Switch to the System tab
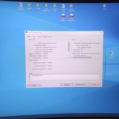 (29, 37)
